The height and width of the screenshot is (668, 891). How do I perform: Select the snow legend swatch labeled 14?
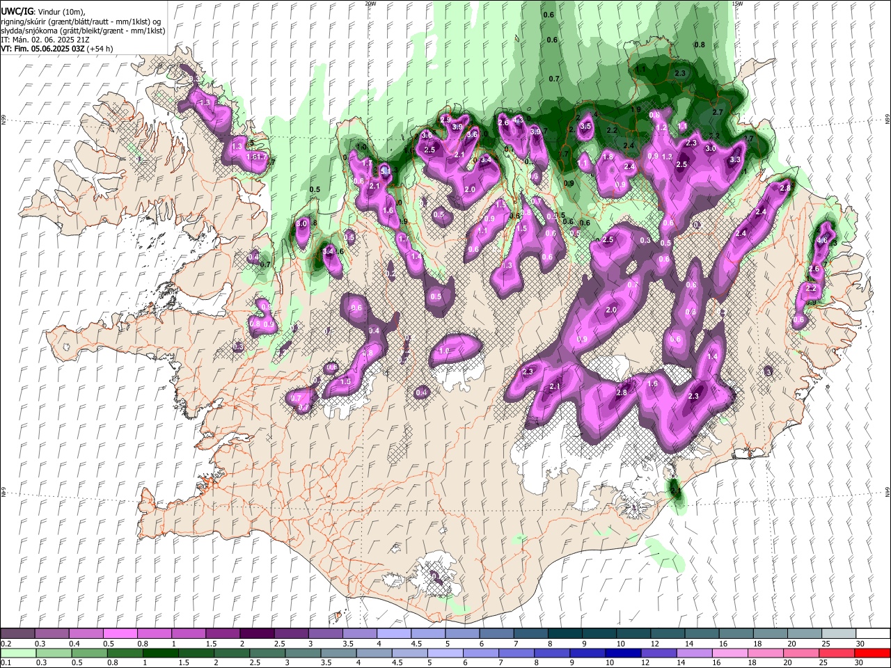point(701,633)
